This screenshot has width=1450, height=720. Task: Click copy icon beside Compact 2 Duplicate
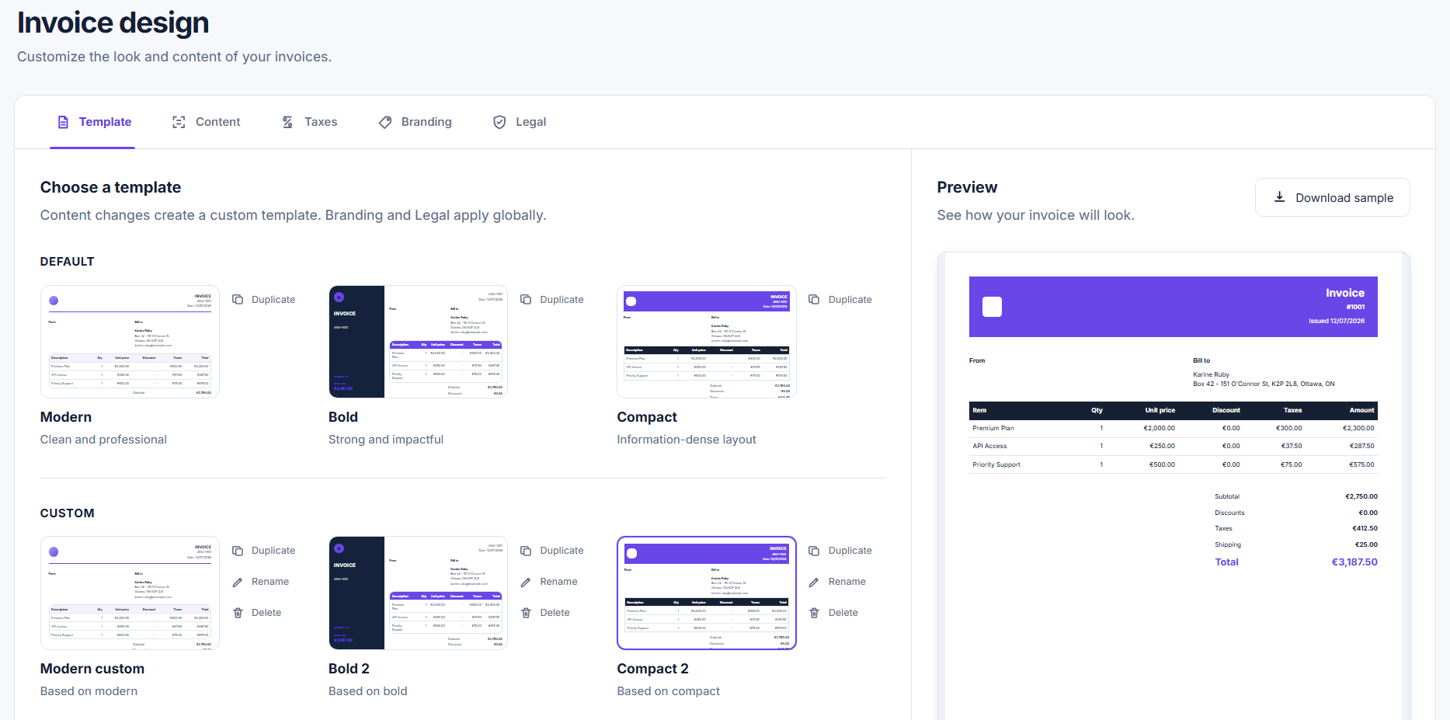pyautogui.click(x=814, y=551)
